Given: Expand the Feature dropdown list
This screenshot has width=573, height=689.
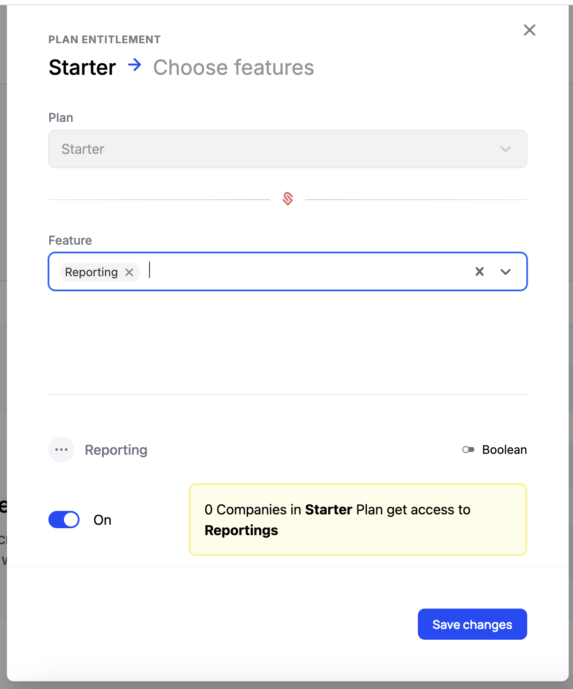Looking at the screenshot, I should coord(505,272).
